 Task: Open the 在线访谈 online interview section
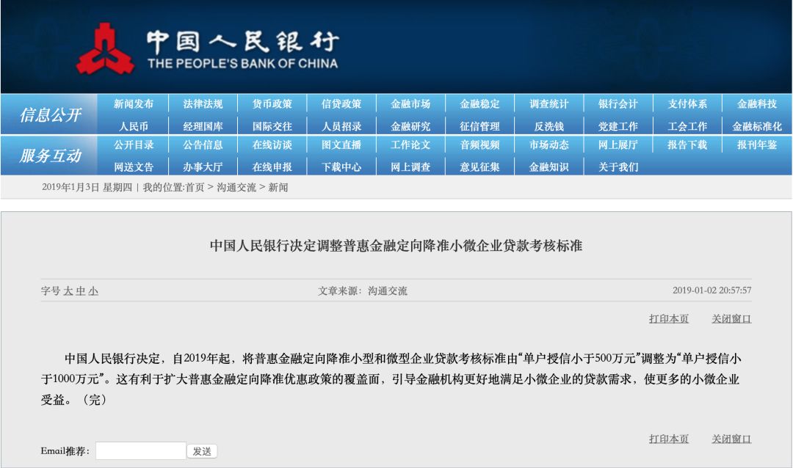click(273, 146)
